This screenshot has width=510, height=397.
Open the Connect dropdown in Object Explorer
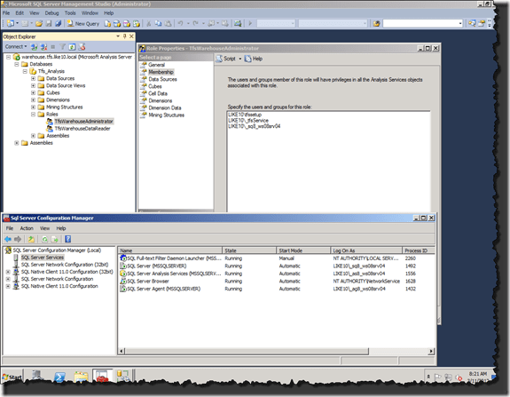click(x=16, y=46)
